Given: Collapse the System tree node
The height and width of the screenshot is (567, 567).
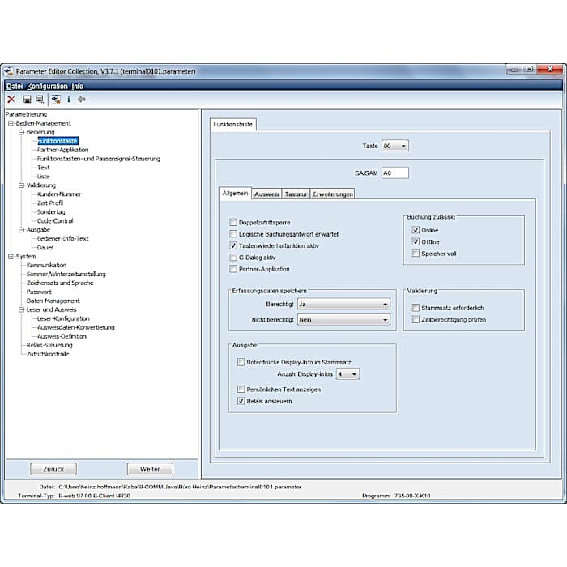Looking at the screenshot, I should point(11,257).
